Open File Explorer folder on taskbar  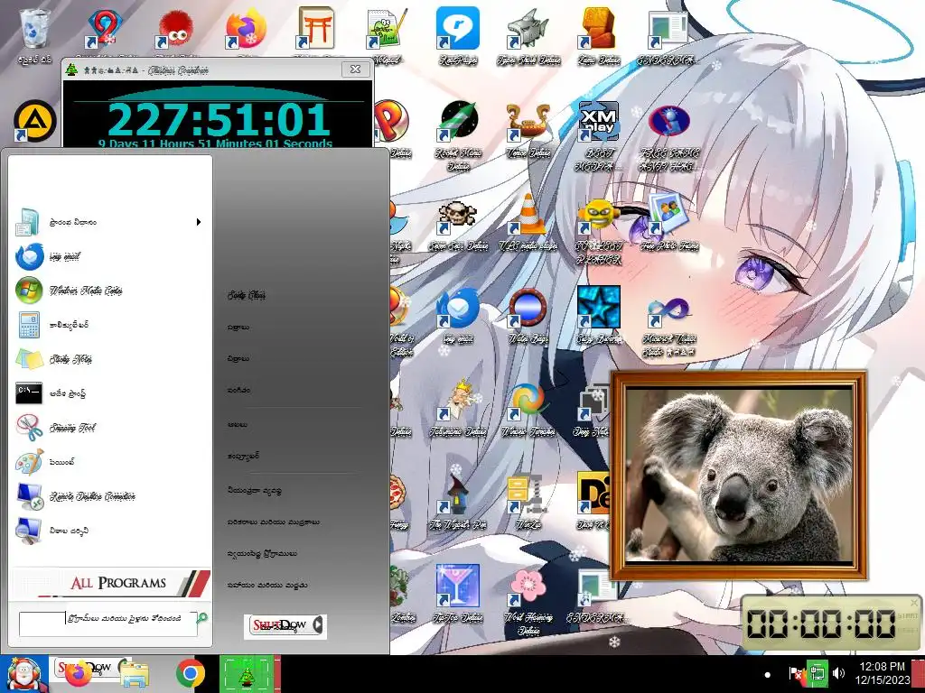134,673
